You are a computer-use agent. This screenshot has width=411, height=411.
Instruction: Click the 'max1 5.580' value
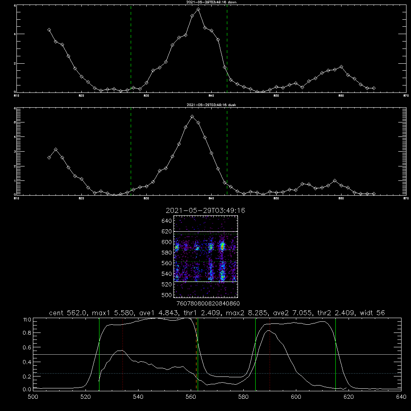[112, 313]
